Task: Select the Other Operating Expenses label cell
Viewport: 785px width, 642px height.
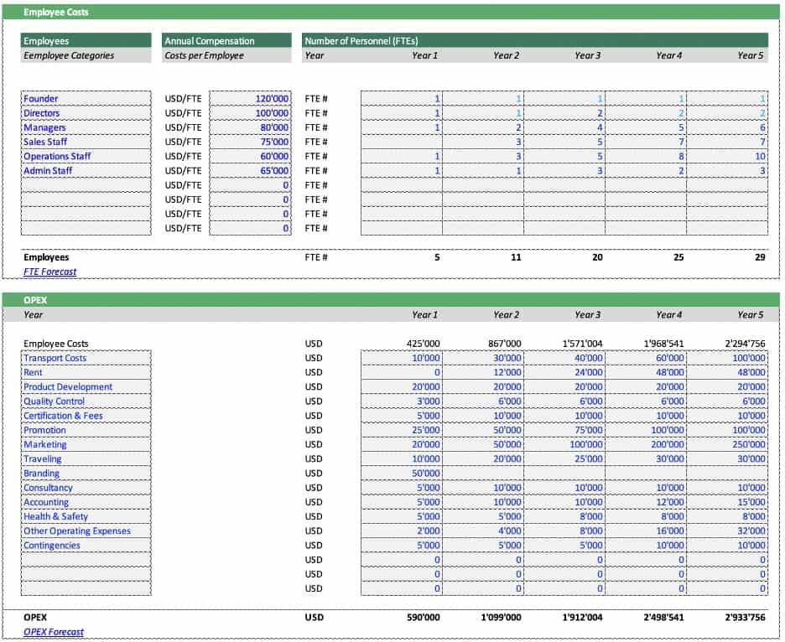Action: [86, 531]
